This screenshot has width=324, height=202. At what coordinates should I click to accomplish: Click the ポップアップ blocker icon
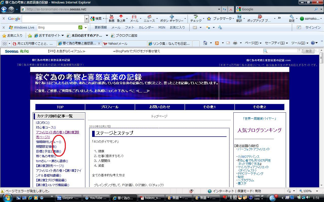tap(259, 18)
